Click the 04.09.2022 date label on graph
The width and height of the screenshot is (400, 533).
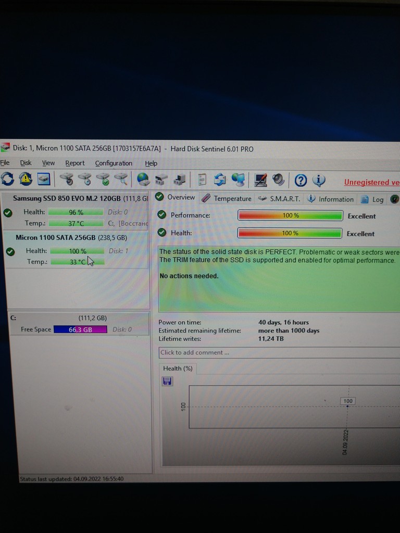pos(345,442)
